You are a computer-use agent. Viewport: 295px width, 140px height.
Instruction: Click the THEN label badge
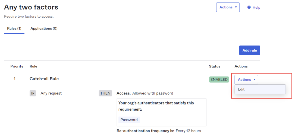[x=105, y=93]
